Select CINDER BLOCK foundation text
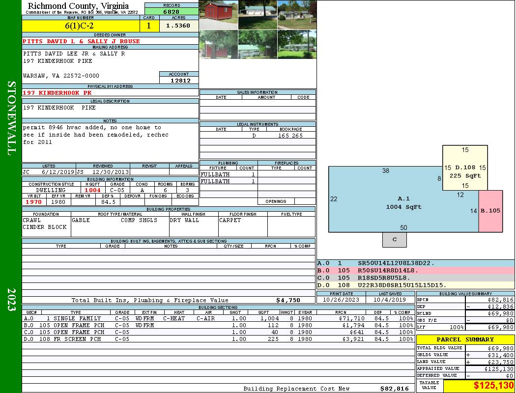Image resolution: width=516 pixels, height=393 pixels. click(x=44, y=227)
